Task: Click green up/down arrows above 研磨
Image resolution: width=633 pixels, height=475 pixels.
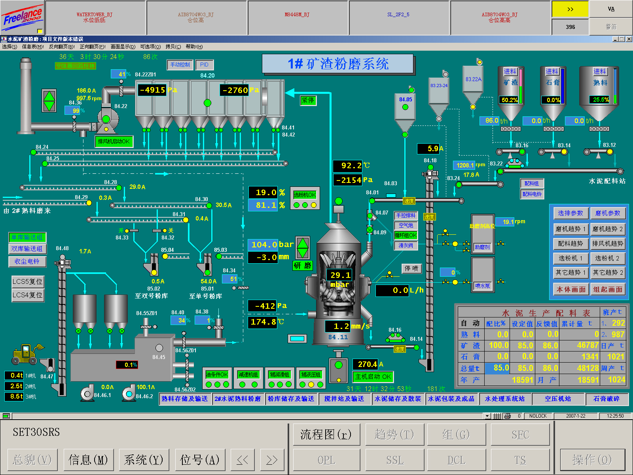Action: coord(303,248)
